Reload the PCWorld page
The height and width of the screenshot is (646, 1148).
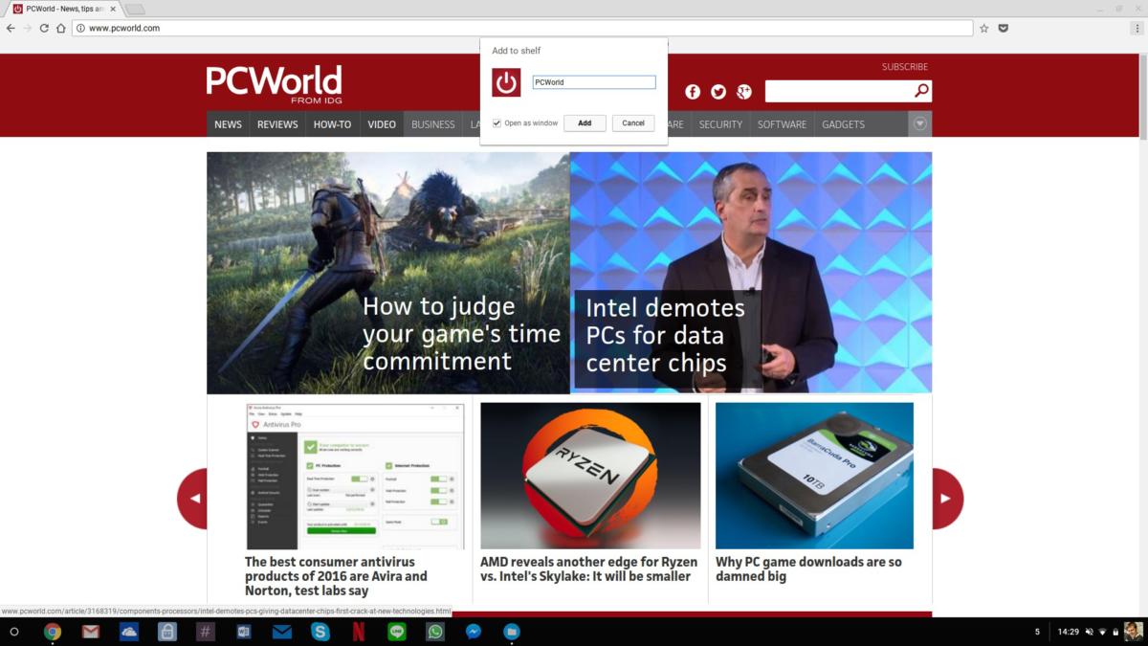tap(44, 28)
